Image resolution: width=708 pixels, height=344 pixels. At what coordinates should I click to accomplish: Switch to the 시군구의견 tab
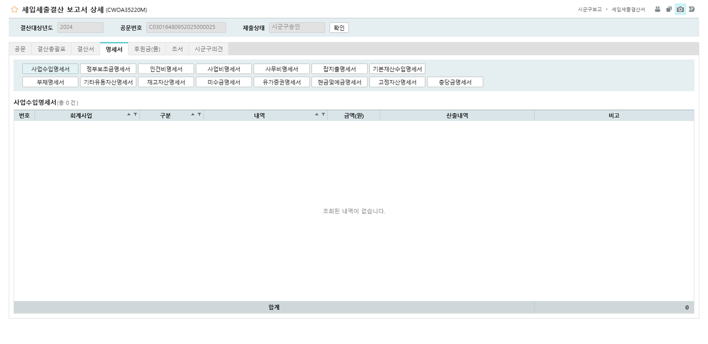coord(209,49)
